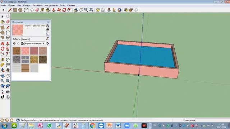230x129 pixels.
Task: Select the Line pencil tool in top toolbar
Action: pyautogui.click(x=10, y=10)
